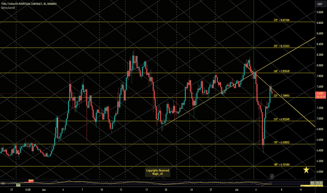Click the 13 date tick on time axis

(121, 190)
